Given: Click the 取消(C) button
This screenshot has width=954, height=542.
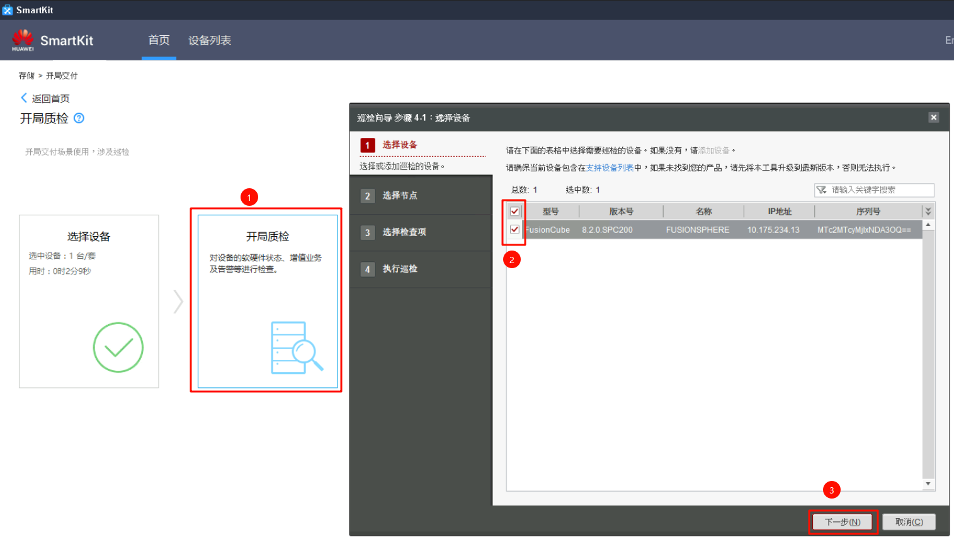Looking at the screenshot, I should point(909,522).
